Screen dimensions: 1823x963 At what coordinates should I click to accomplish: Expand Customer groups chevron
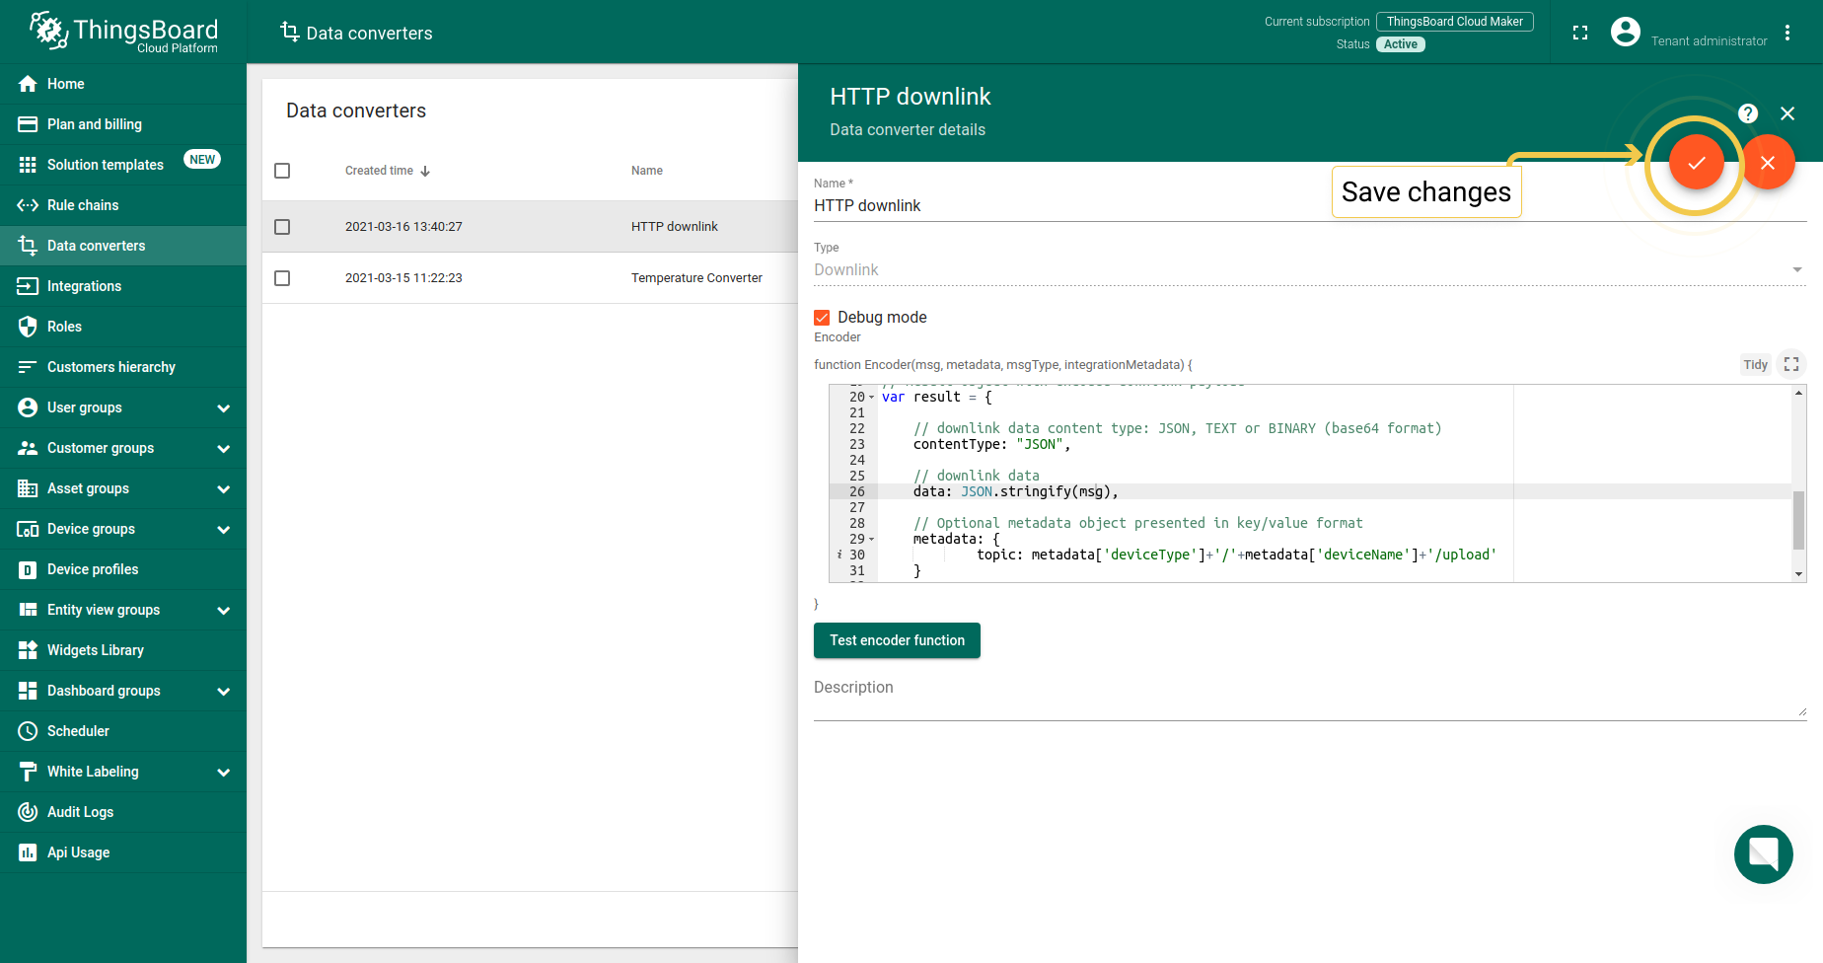click(224, 448)
